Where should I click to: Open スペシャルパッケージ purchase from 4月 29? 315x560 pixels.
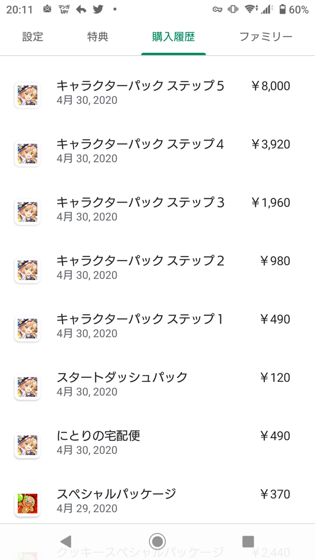click(x=117, y=500)
